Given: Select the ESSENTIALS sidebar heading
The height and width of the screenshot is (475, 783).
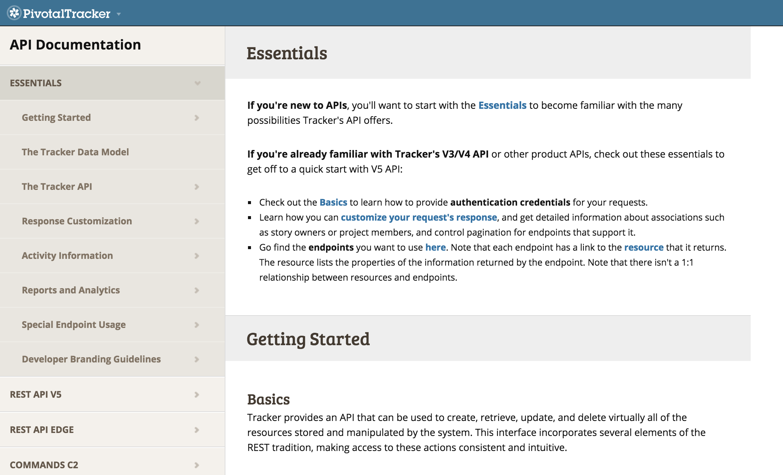Looking at the screenshot, I should [36, 83].
